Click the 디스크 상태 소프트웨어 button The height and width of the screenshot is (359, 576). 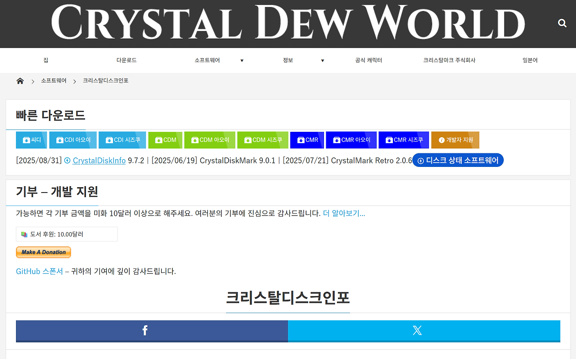click(x=458, y=160)
